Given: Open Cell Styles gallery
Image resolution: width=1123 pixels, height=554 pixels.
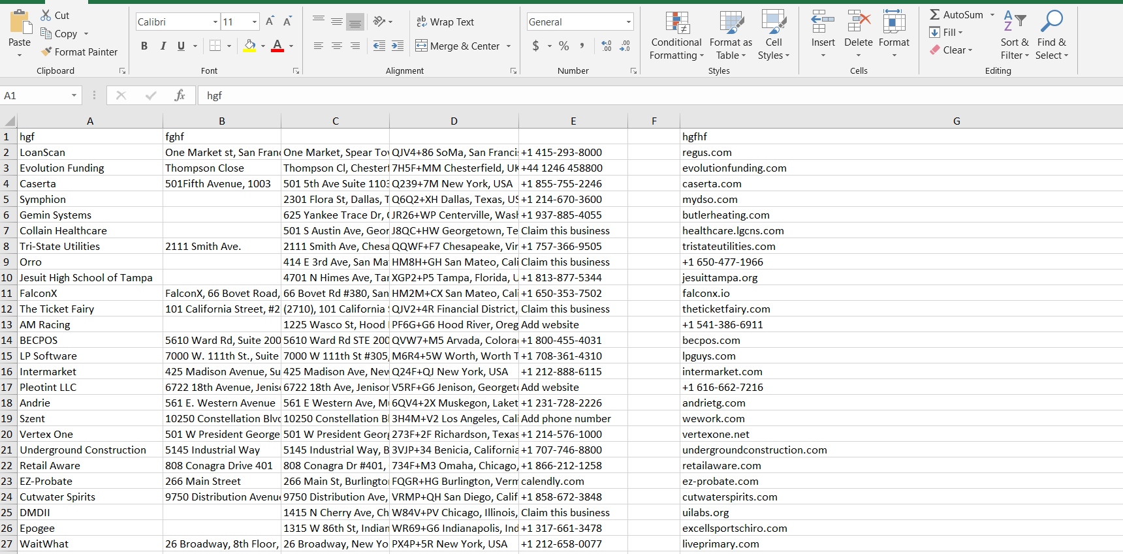Looking at the screenshot, I should coord(774,35).
